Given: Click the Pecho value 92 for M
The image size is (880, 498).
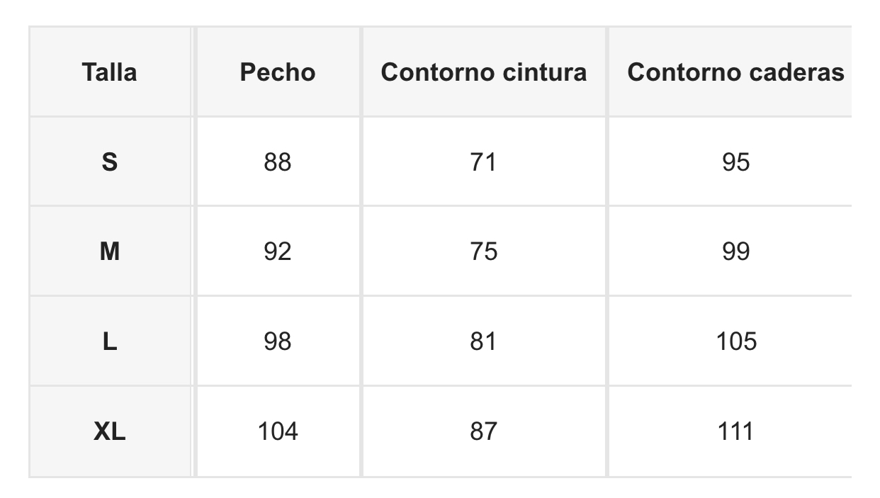Looking at the screenshot, I should click(x=278, y=251).
